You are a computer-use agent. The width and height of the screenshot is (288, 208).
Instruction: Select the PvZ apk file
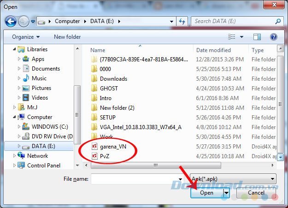coord(105,156)
